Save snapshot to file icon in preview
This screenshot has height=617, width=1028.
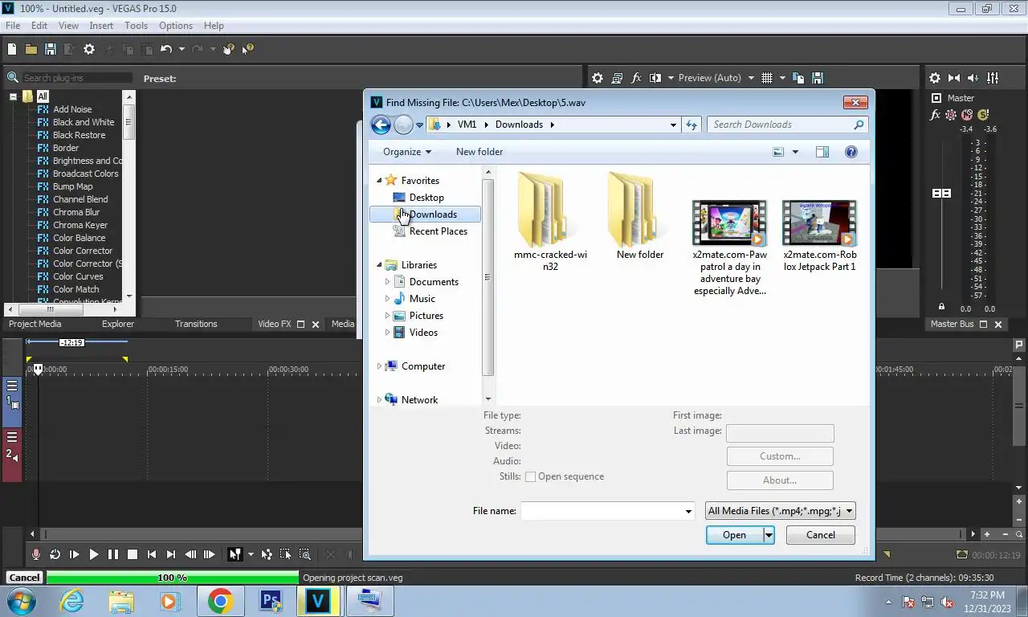pyautogui.click(x=818, y=78)
